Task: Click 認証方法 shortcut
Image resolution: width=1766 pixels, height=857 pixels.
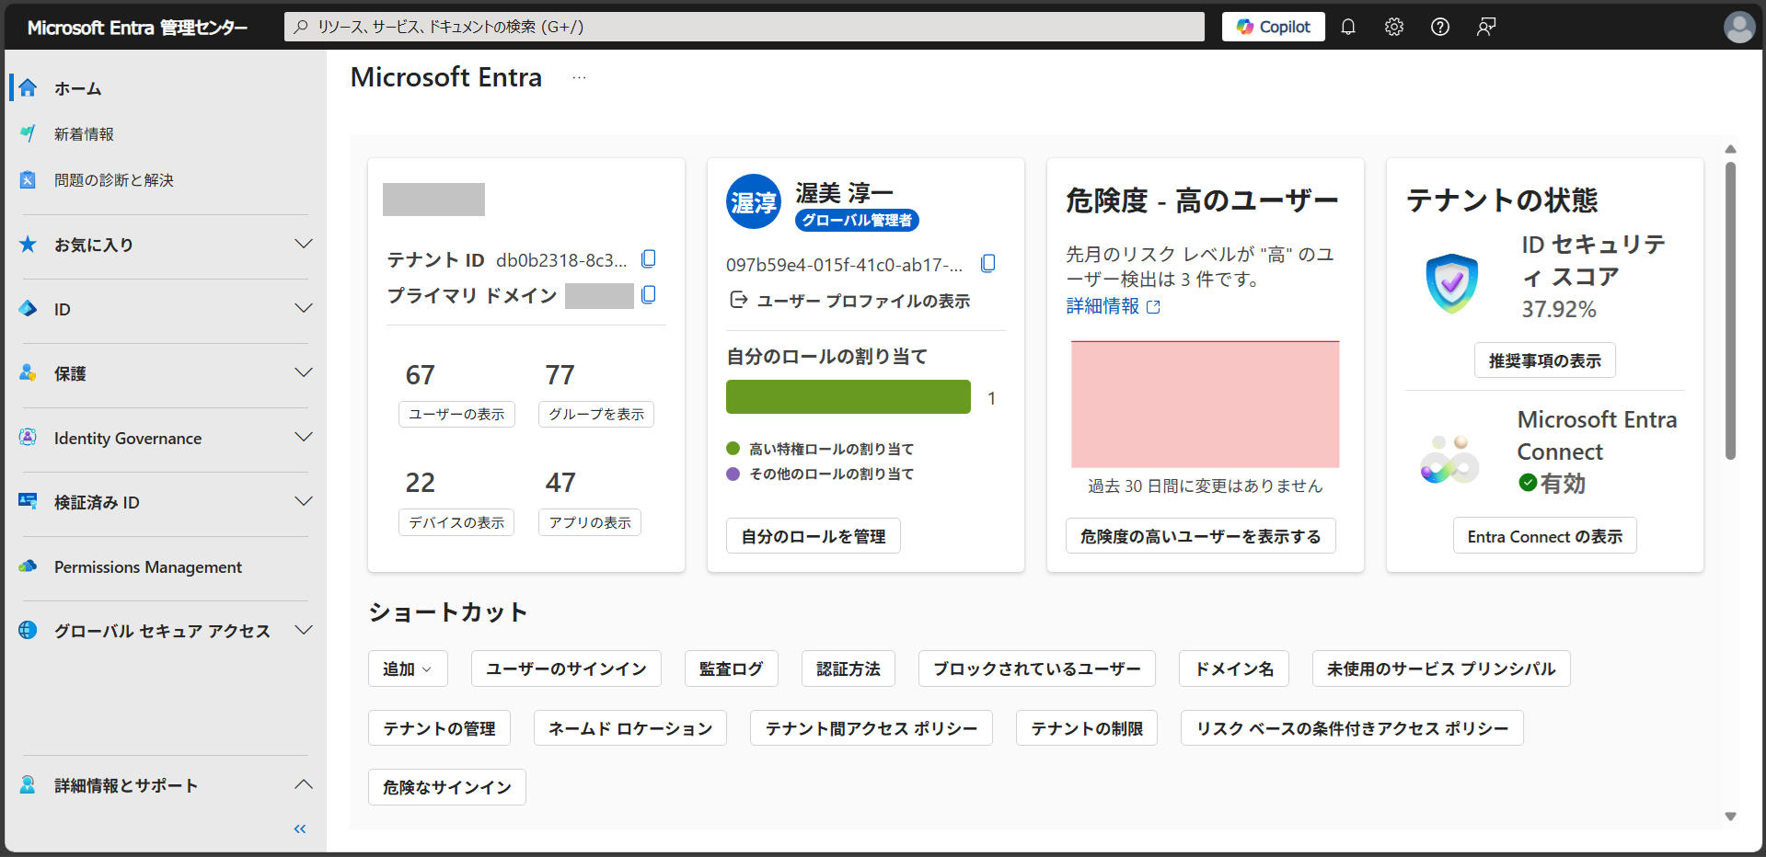Action: click(848, 668)
